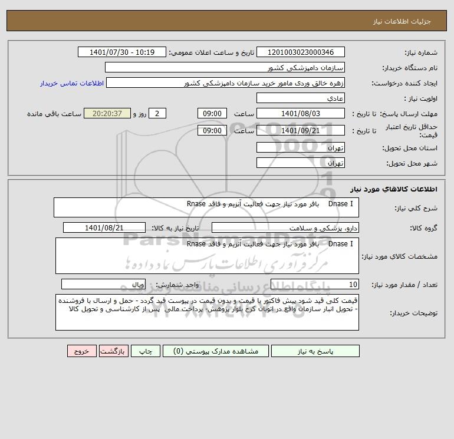Click the response deadline date 1401/08/03
The width and height of the screenshot is (454, 439).
pyautogui.click(x=301, y=114)
